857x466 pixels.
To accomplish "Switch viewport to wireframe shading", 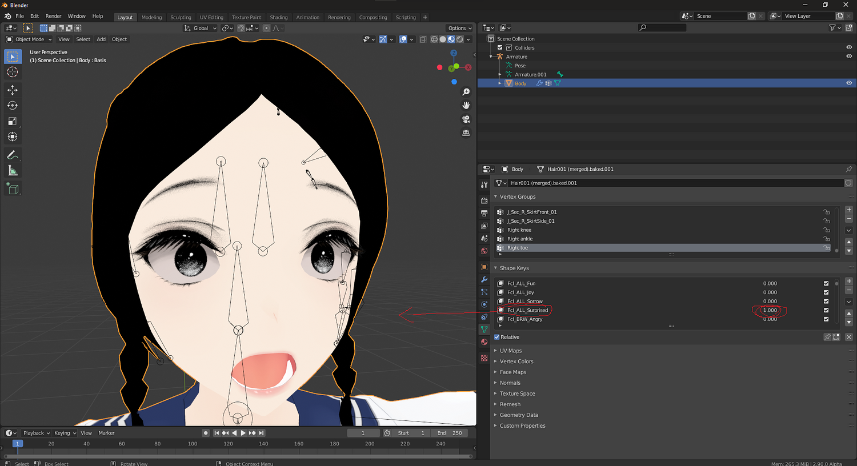I will click(434, 39).
